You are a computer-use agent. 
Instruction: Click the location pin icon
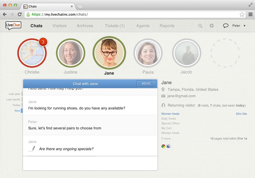point(163,89)
